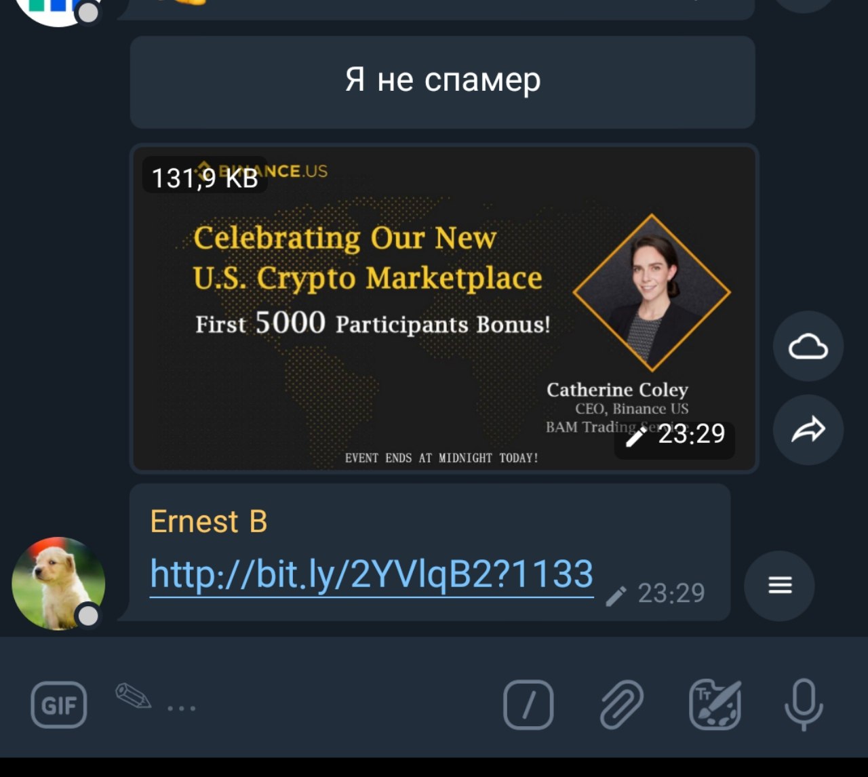Image resolution: width=868 pixels, height=777 pixels.
Task: Open the text and paint palette icon
Action: (715, 705)
